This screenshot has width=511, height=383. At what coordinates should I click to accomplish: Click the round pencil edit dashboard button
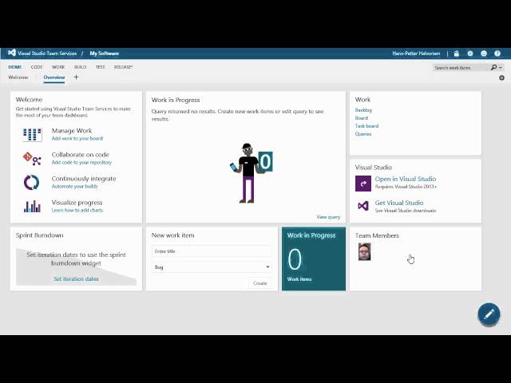click(489, 314)
